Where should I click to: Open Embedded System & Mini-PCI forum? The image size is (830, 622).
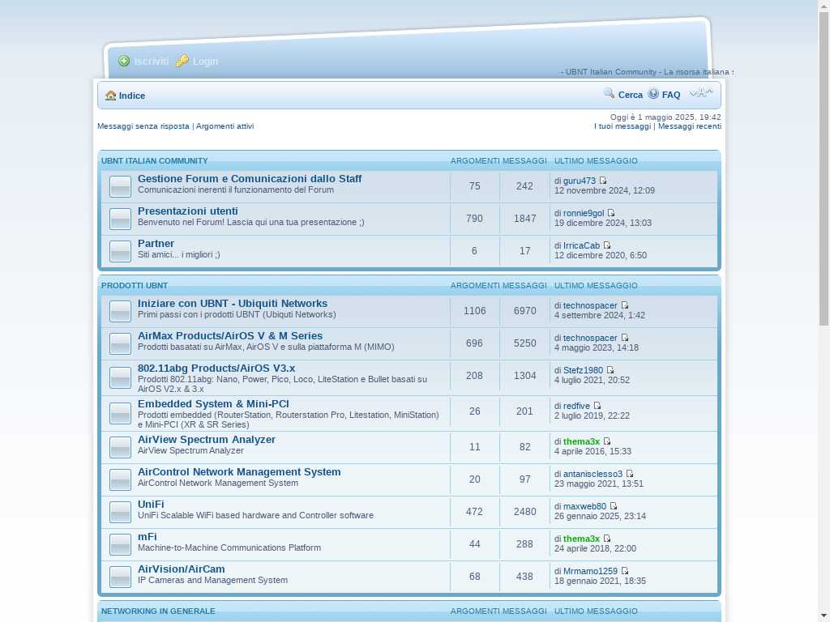click(213, 403)
